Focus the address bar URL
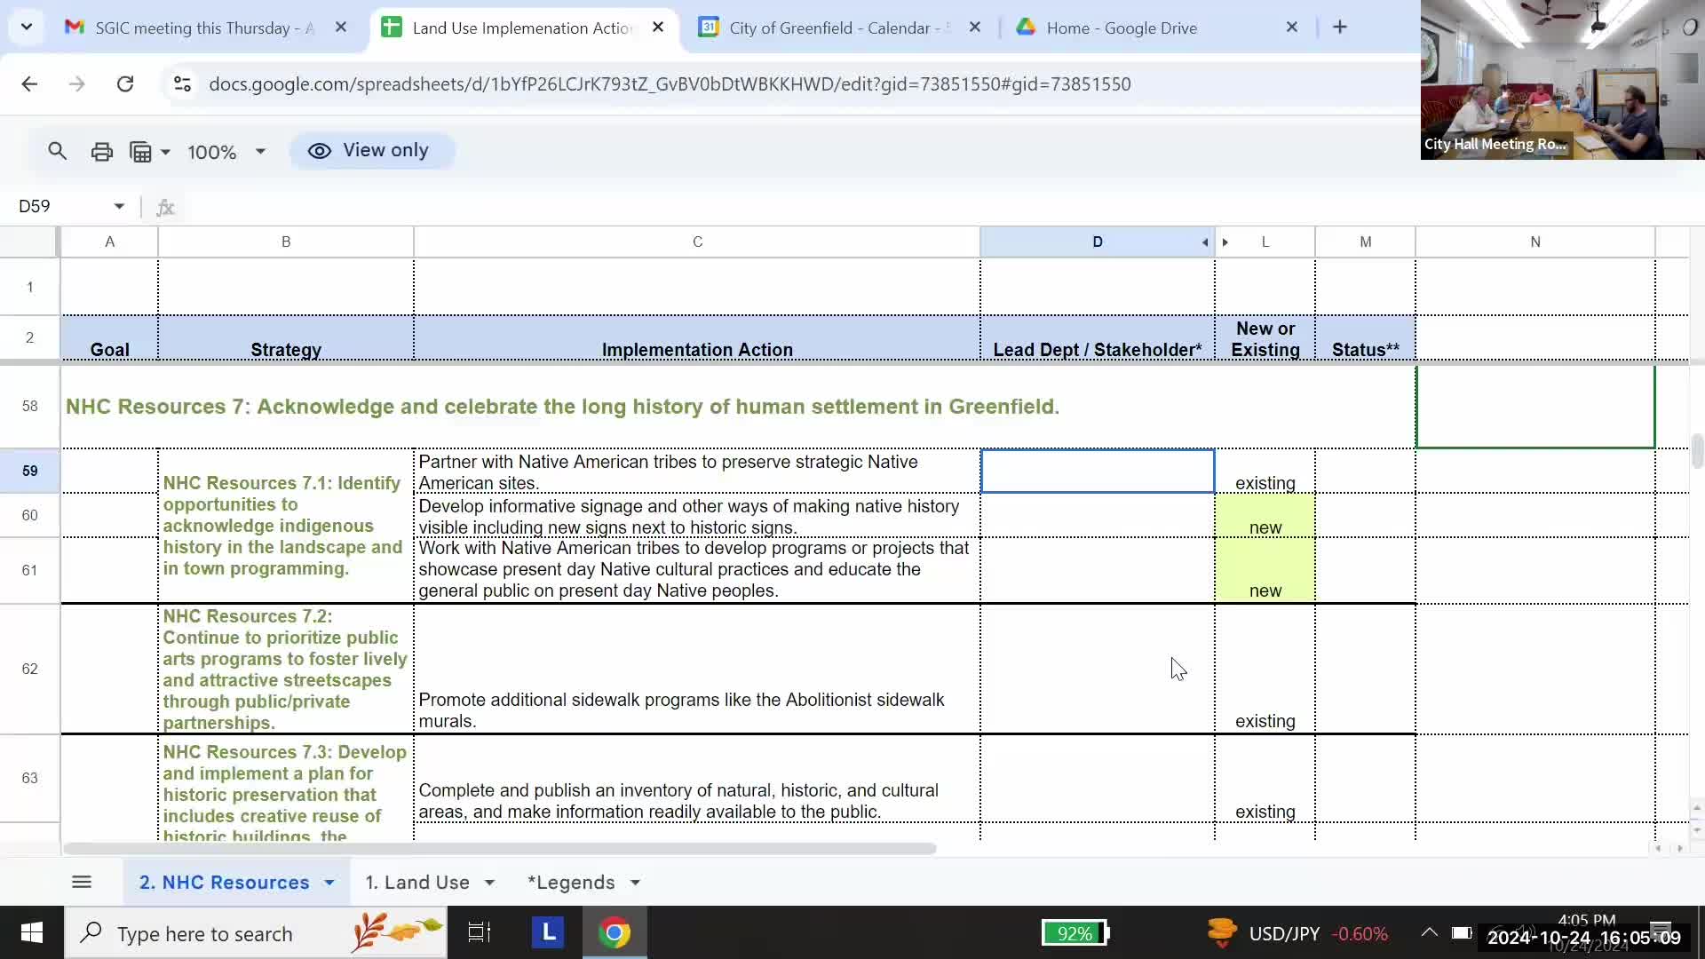 click(670, 83)
